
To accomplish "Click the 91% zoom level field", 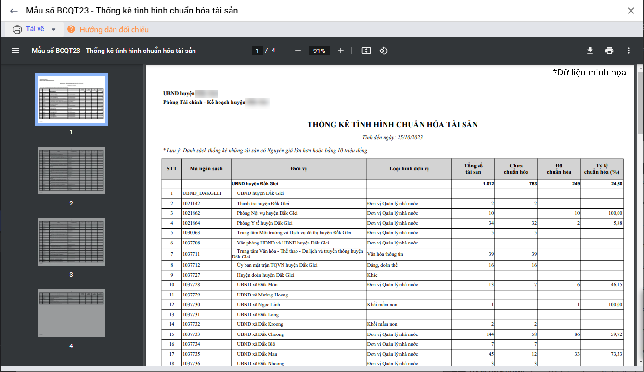I will [x=319, y=51].
